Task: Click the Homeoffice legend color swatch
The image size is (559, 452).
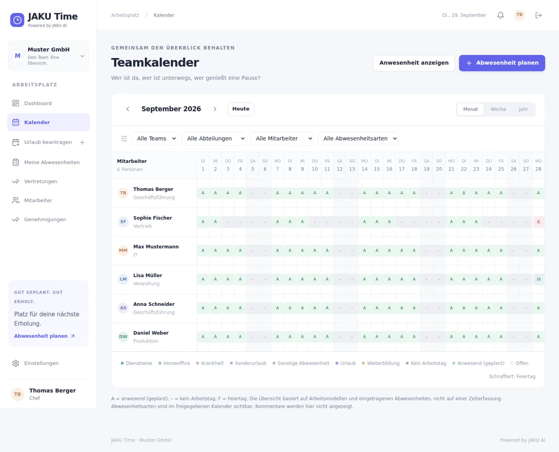Action: (160, 363)
